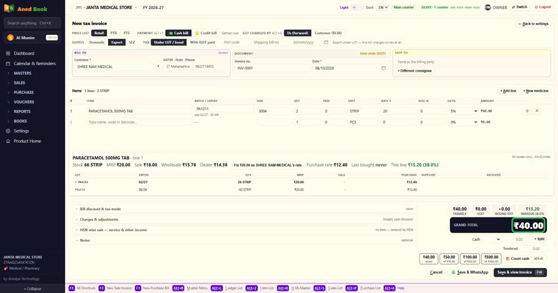Click the search anything field
The height and width of the screenshot is (293, 558).
point(33,23)
